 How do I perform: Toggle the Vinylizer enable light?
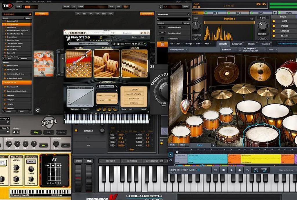point(76,131)
